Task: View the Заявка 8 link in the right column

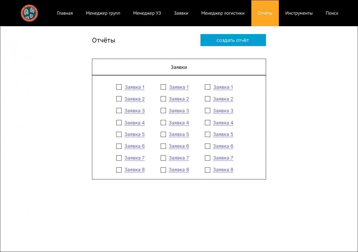Action: click(223, 170)
